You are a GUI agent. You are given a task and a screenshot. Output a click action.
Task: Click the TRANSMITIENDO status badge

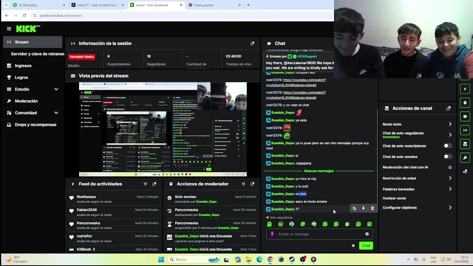pyautogui.click(x=82, y=57)
